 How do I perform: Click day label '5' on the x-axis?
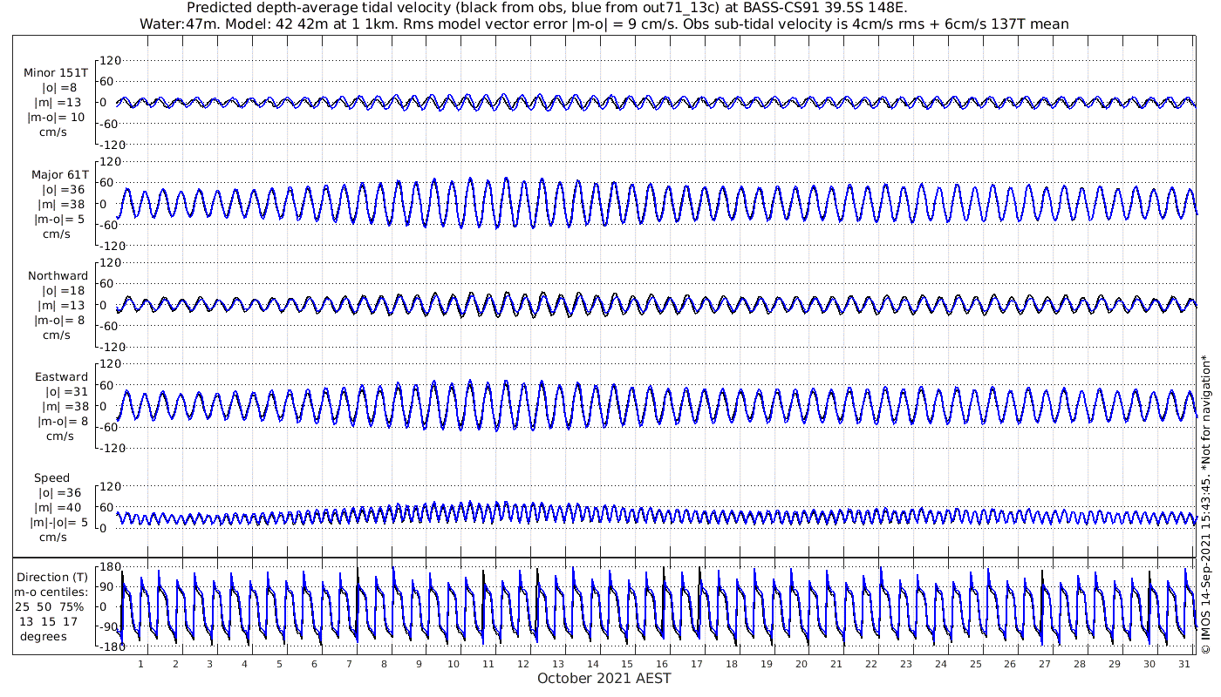tap(280, 664)
